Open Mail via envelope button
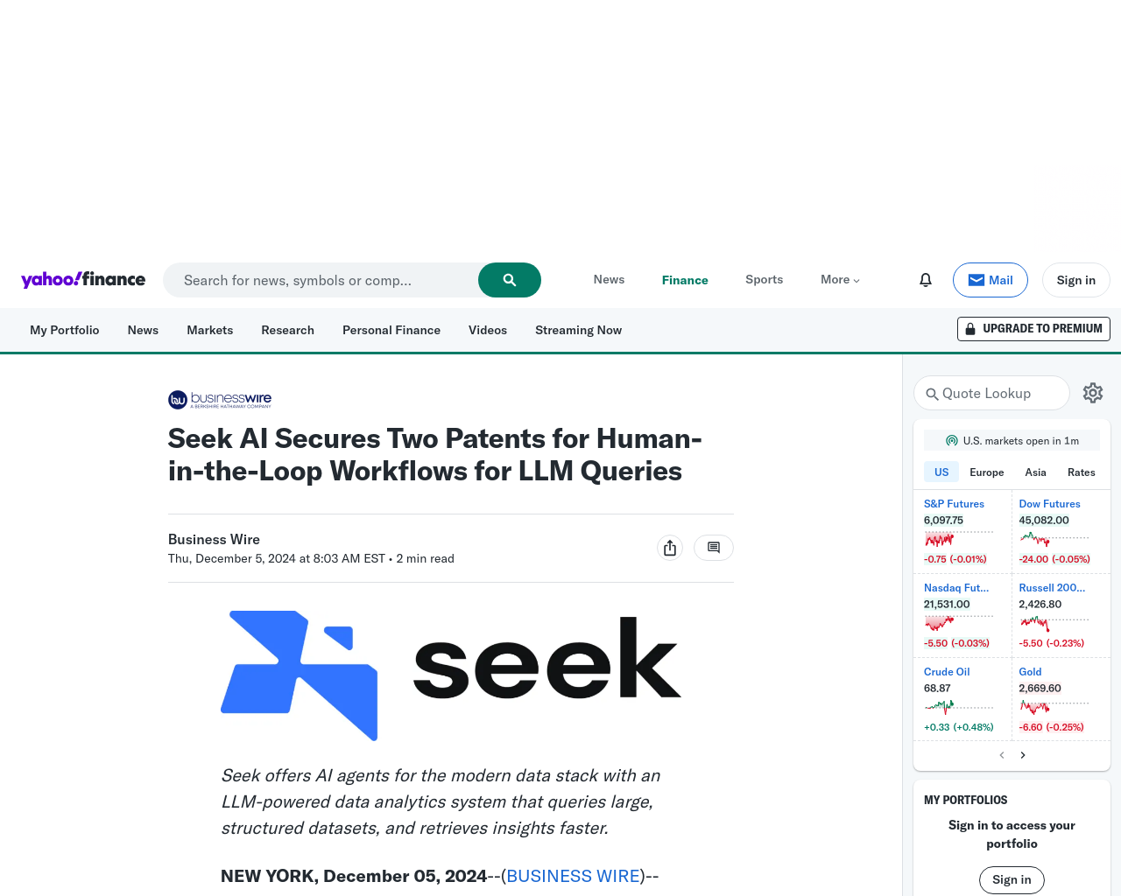The height and width of the screenshot is (896, 1121). [990, 280]
